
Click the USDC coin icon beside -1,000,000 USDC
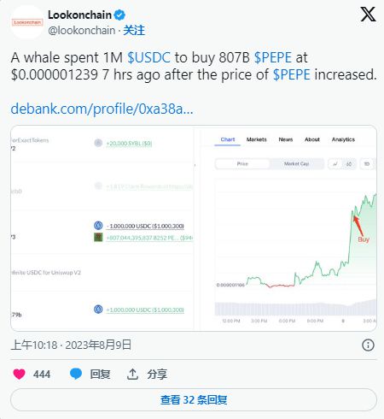pyautogui.click(x=98, y=226)
